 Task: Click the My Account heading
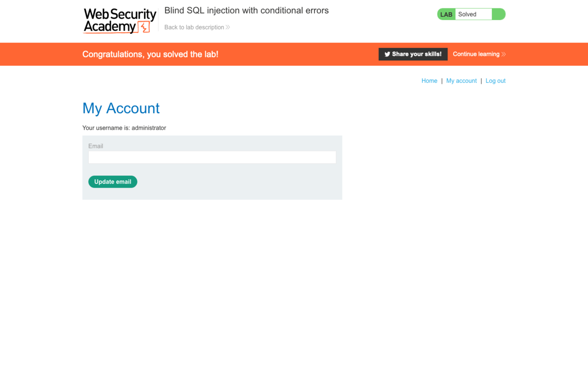(121, 108)
